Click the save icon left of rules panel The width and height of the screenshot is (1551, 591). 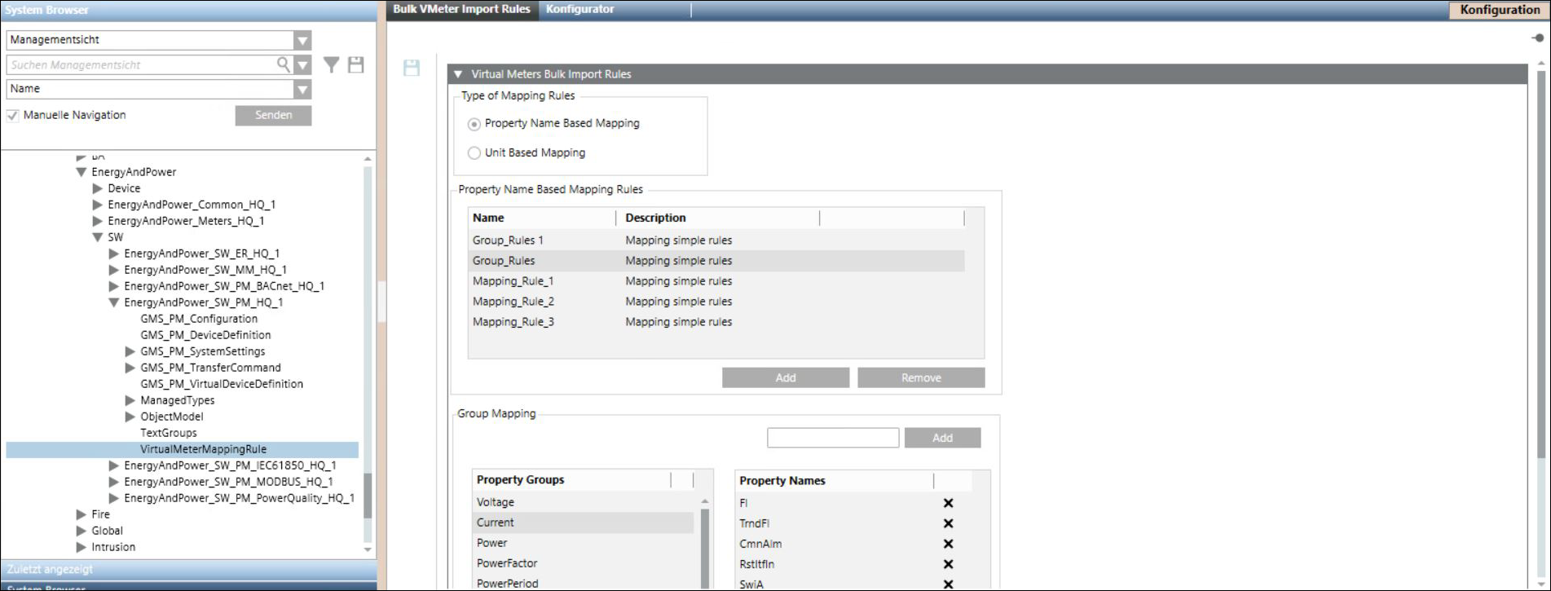[x=412, y=68]
